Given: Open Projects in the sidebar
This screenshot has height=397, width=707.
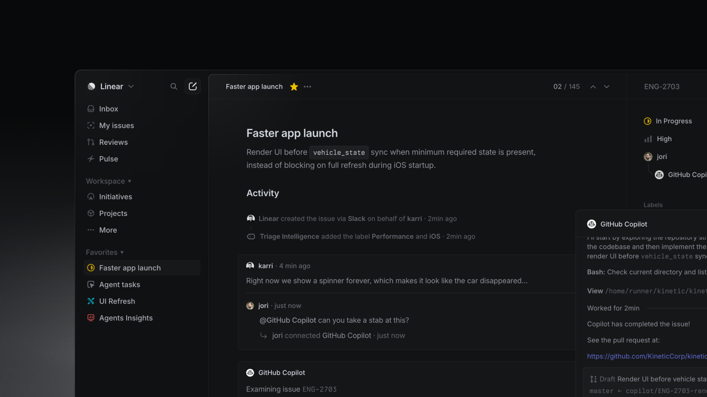Looking at the screenshot, I should (142, 213).
